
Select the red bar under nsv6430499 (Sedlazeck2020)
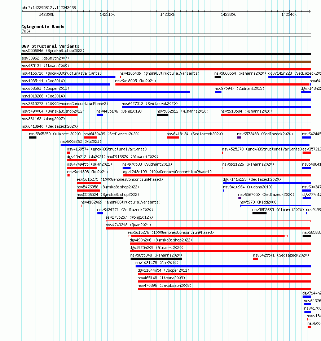pyautogui.click(x=90, y=137)
